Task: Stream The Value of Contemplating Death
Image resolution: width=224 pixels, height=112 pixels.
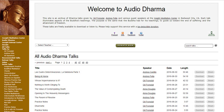Action: tap(210, 89)
